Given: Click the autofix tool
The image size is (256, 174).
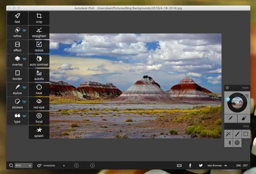Looking at the screenshot, I should point(39,75).
